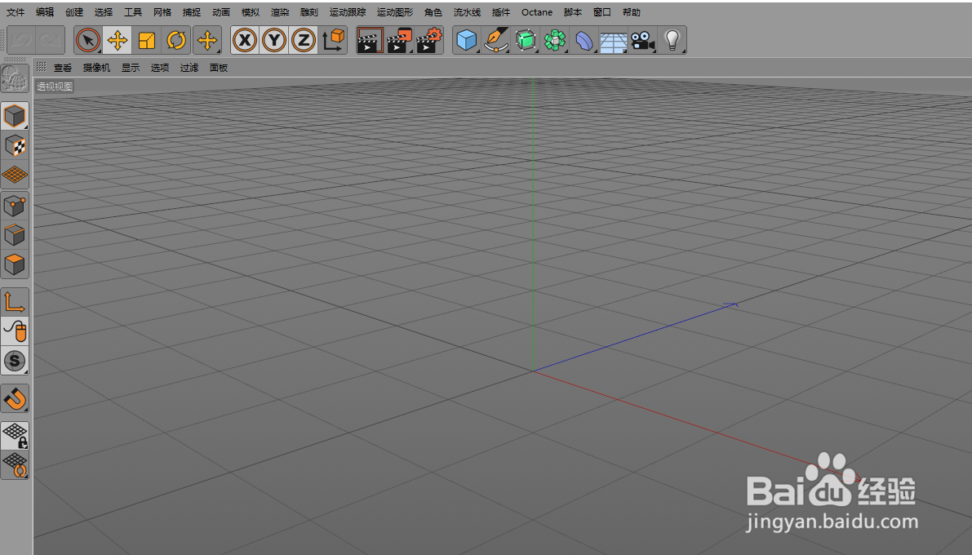Open viewport 查看 menu
The width and height of the screenshot is (972, 555).
point(63,68)
